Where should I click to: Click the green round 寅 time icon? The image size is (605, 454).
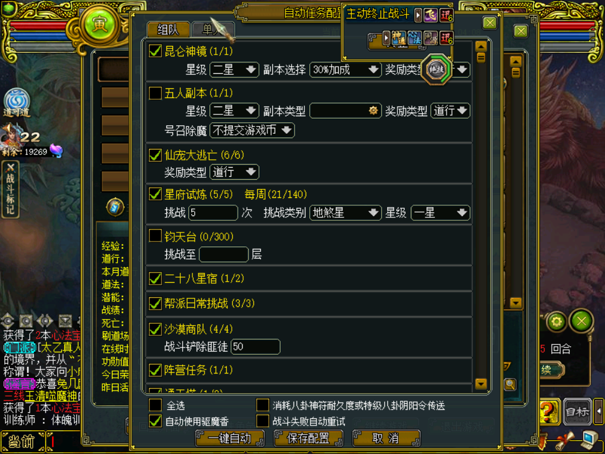click(x=99, y=24)
